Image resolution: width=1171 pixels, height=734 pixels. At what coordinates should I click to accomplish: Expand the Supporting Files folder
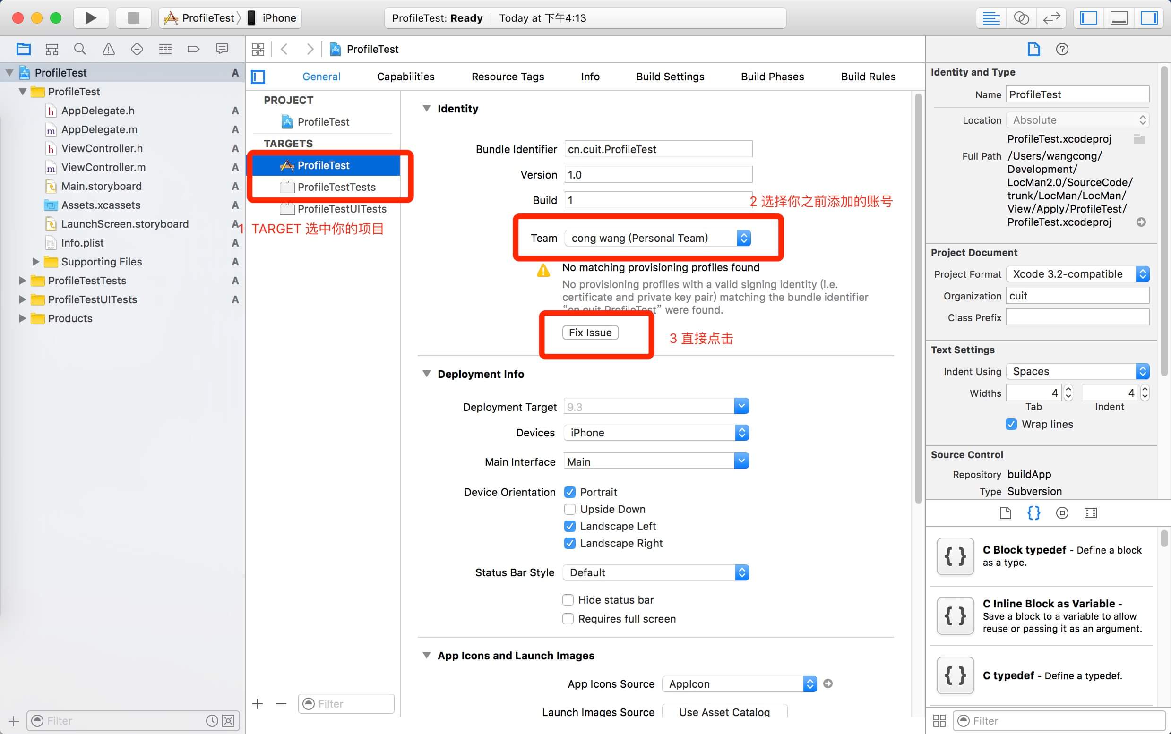click(35, 262)
